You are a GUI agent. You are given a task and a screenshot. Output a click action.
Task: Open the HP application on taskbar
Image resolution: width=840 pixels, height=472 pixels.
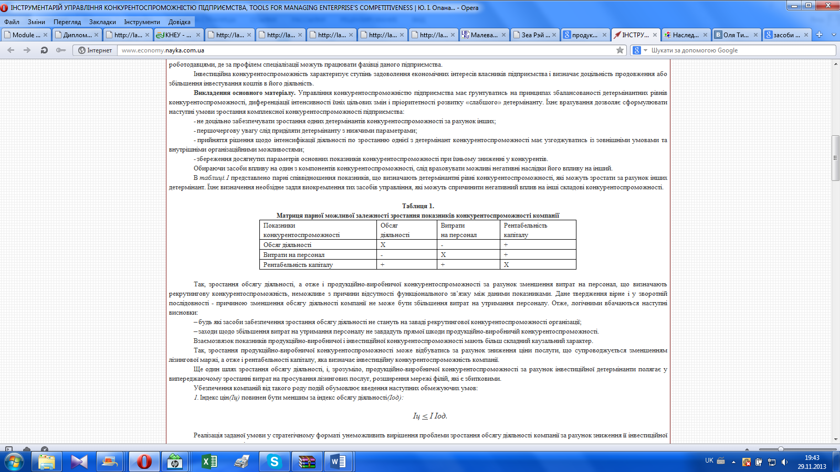[x=175, y=462]
